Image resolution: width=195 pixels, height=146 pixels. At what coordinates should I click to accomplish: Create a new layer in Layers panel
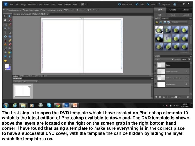pos(156,97)
